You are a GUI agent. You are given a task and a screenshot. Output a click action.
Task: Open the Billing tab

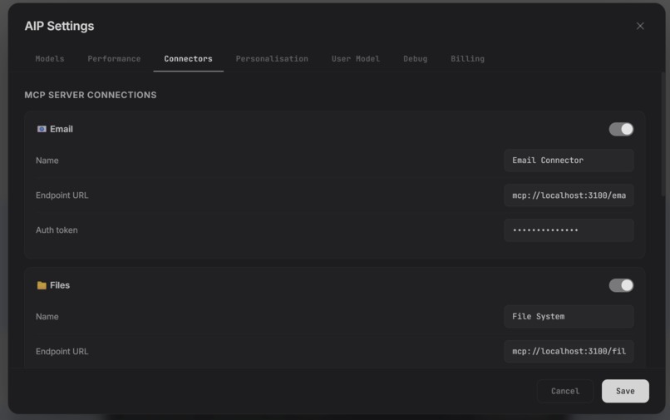pyautogui.click(x=467, y=58)
